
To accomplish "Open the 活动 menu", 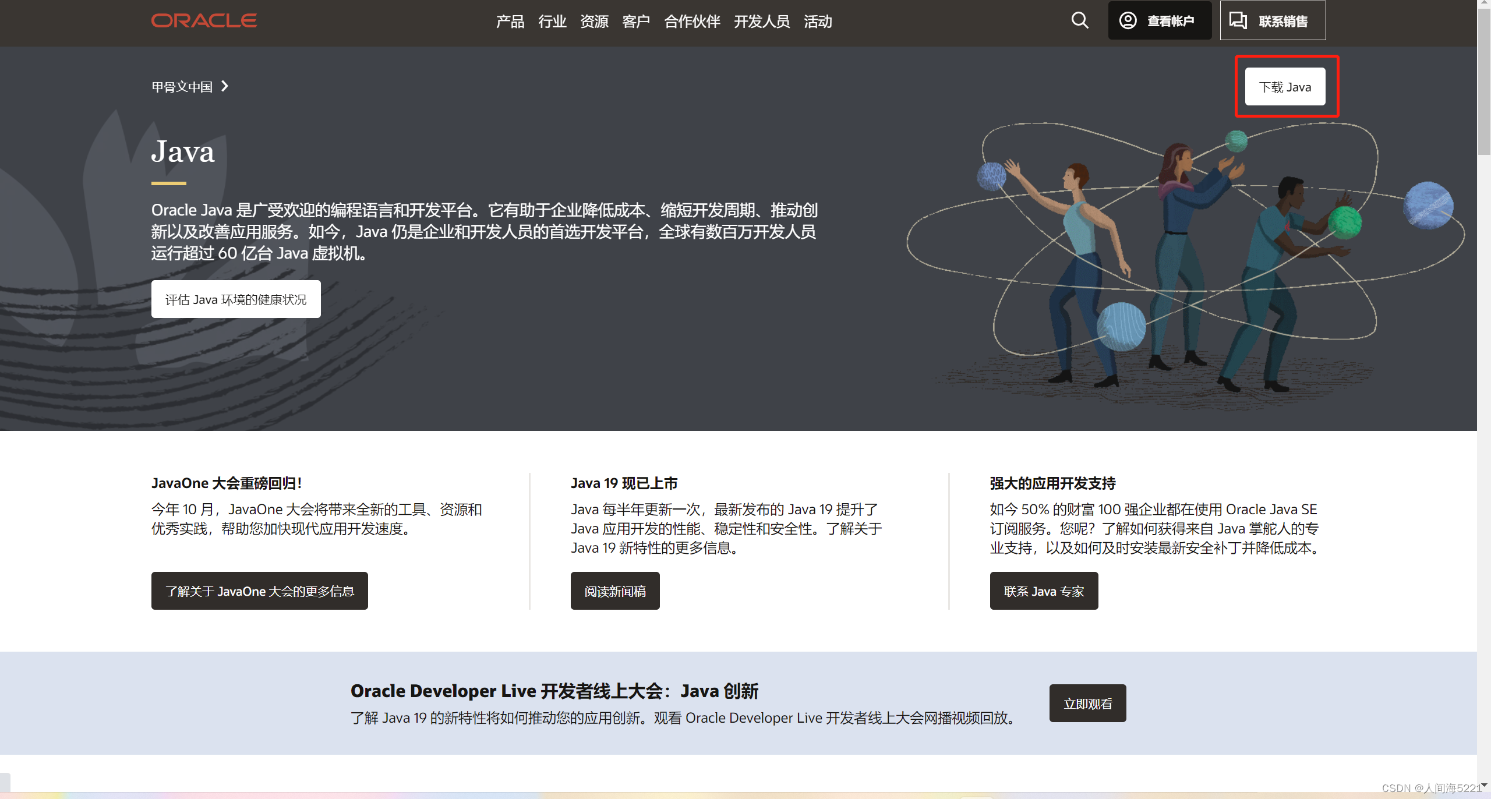I will pos(818,22).
